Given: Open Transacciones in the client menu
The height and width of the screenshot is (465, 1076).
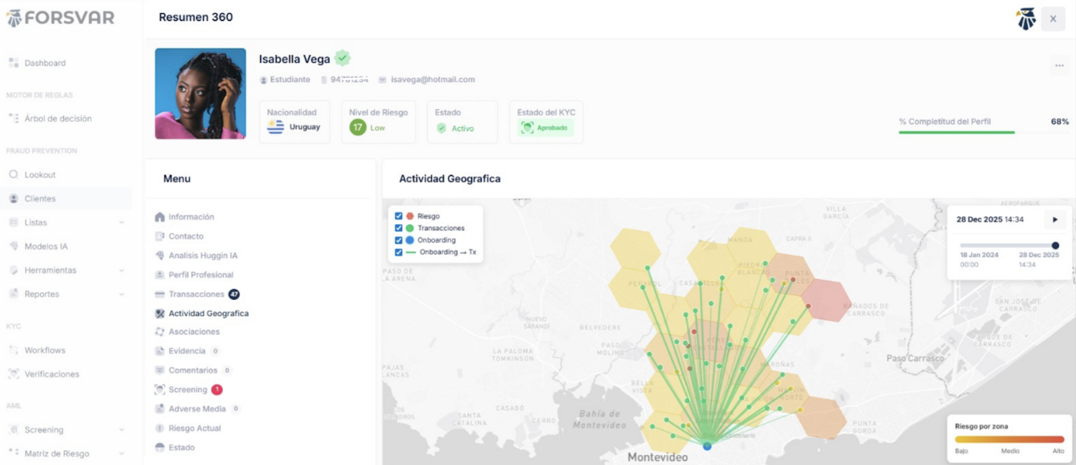Looking at the screenshot, I should 196,295.
